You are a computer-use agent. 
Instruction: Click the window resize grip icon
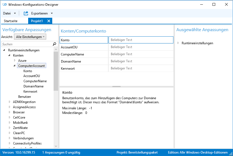click(x=231, y=154)
